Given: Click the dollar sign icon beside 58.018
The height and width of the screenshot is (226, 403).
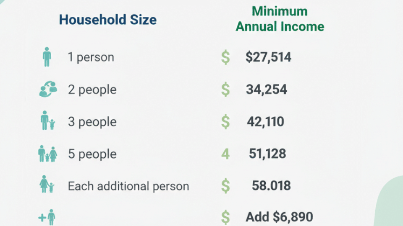Looking at the screenshot, I should [225, 185].
